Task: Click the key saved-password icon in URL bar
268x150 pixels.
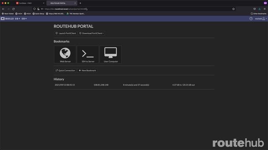Action: click(42, 9)
